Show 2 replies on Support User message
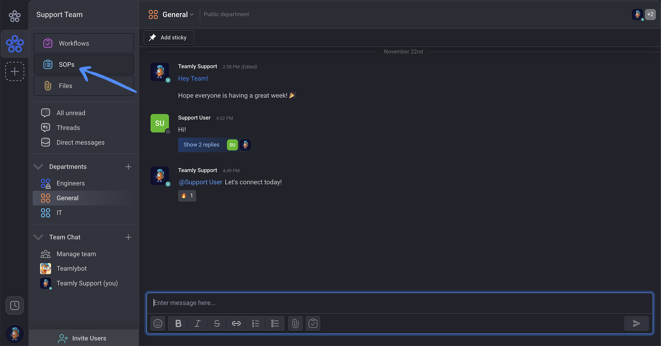661x346 pixels. (202, 145)
